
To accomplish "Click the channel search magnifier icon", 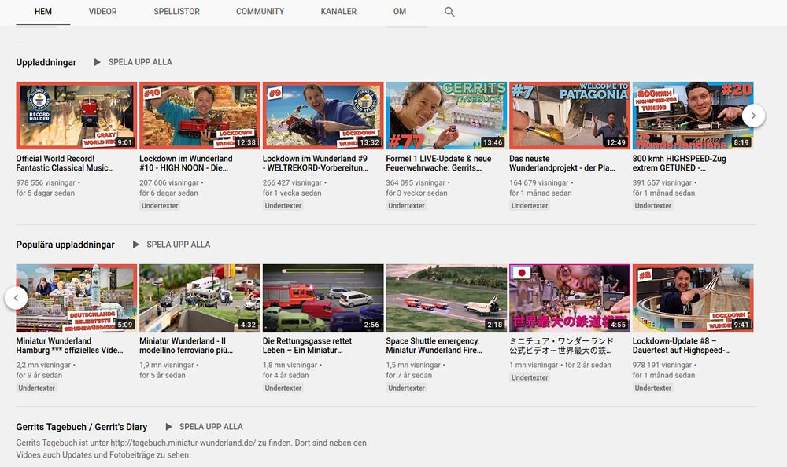I will click(449, 12).
